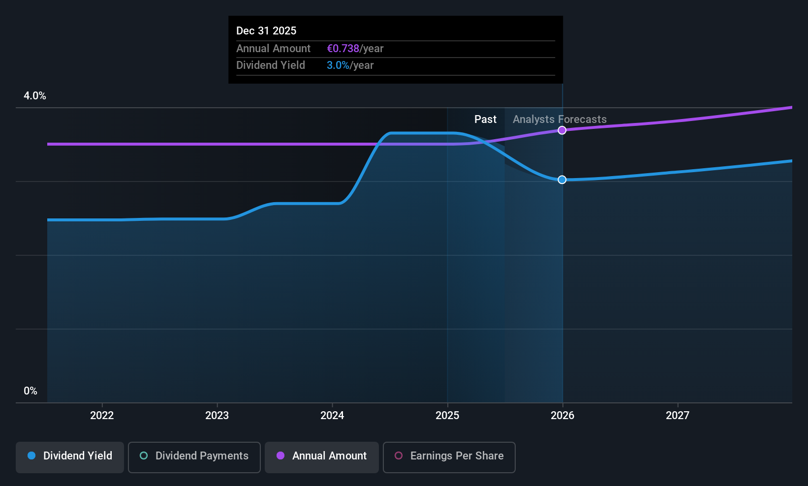Toggle the Dividend Yield legend button

click(x=70, y=457)
